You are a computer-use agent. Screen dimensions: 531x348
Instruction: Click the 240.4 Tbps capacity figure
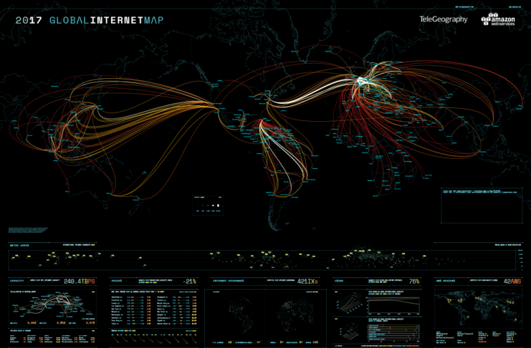coord(79,281)
